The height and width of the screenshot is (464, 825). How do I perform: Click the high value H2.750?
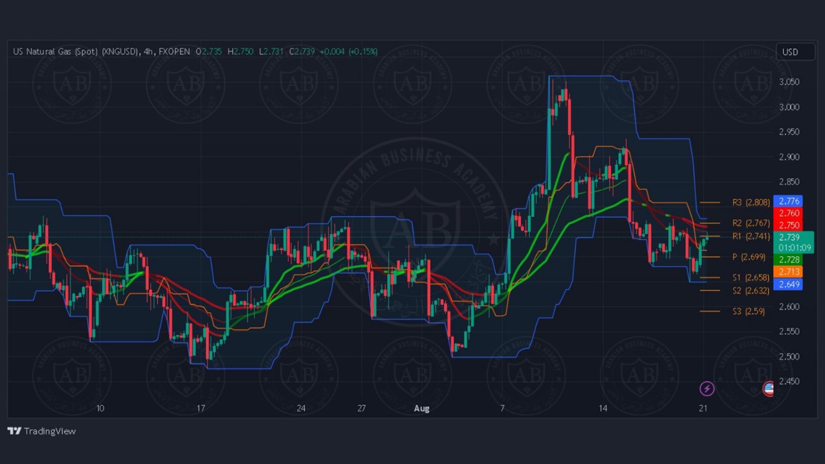click(x=240, y=52)
